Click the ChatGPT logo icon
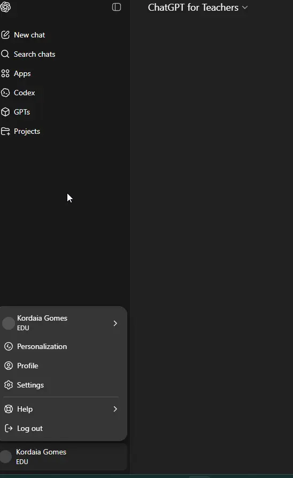293x478 pixels. (5, 7)
